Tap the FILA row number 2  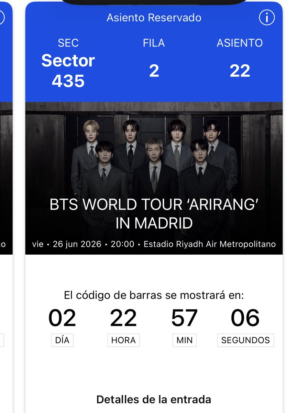click(154, 71)
